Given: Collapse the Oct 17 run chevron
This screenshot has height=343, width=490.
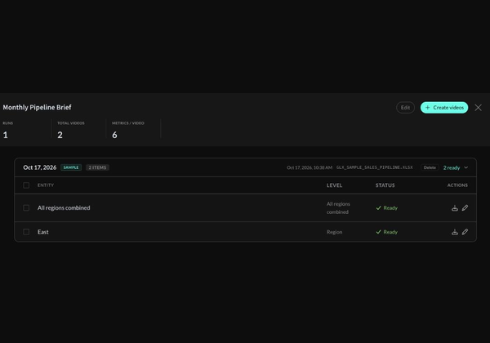Looking at the screenshot, I should 466,167.
